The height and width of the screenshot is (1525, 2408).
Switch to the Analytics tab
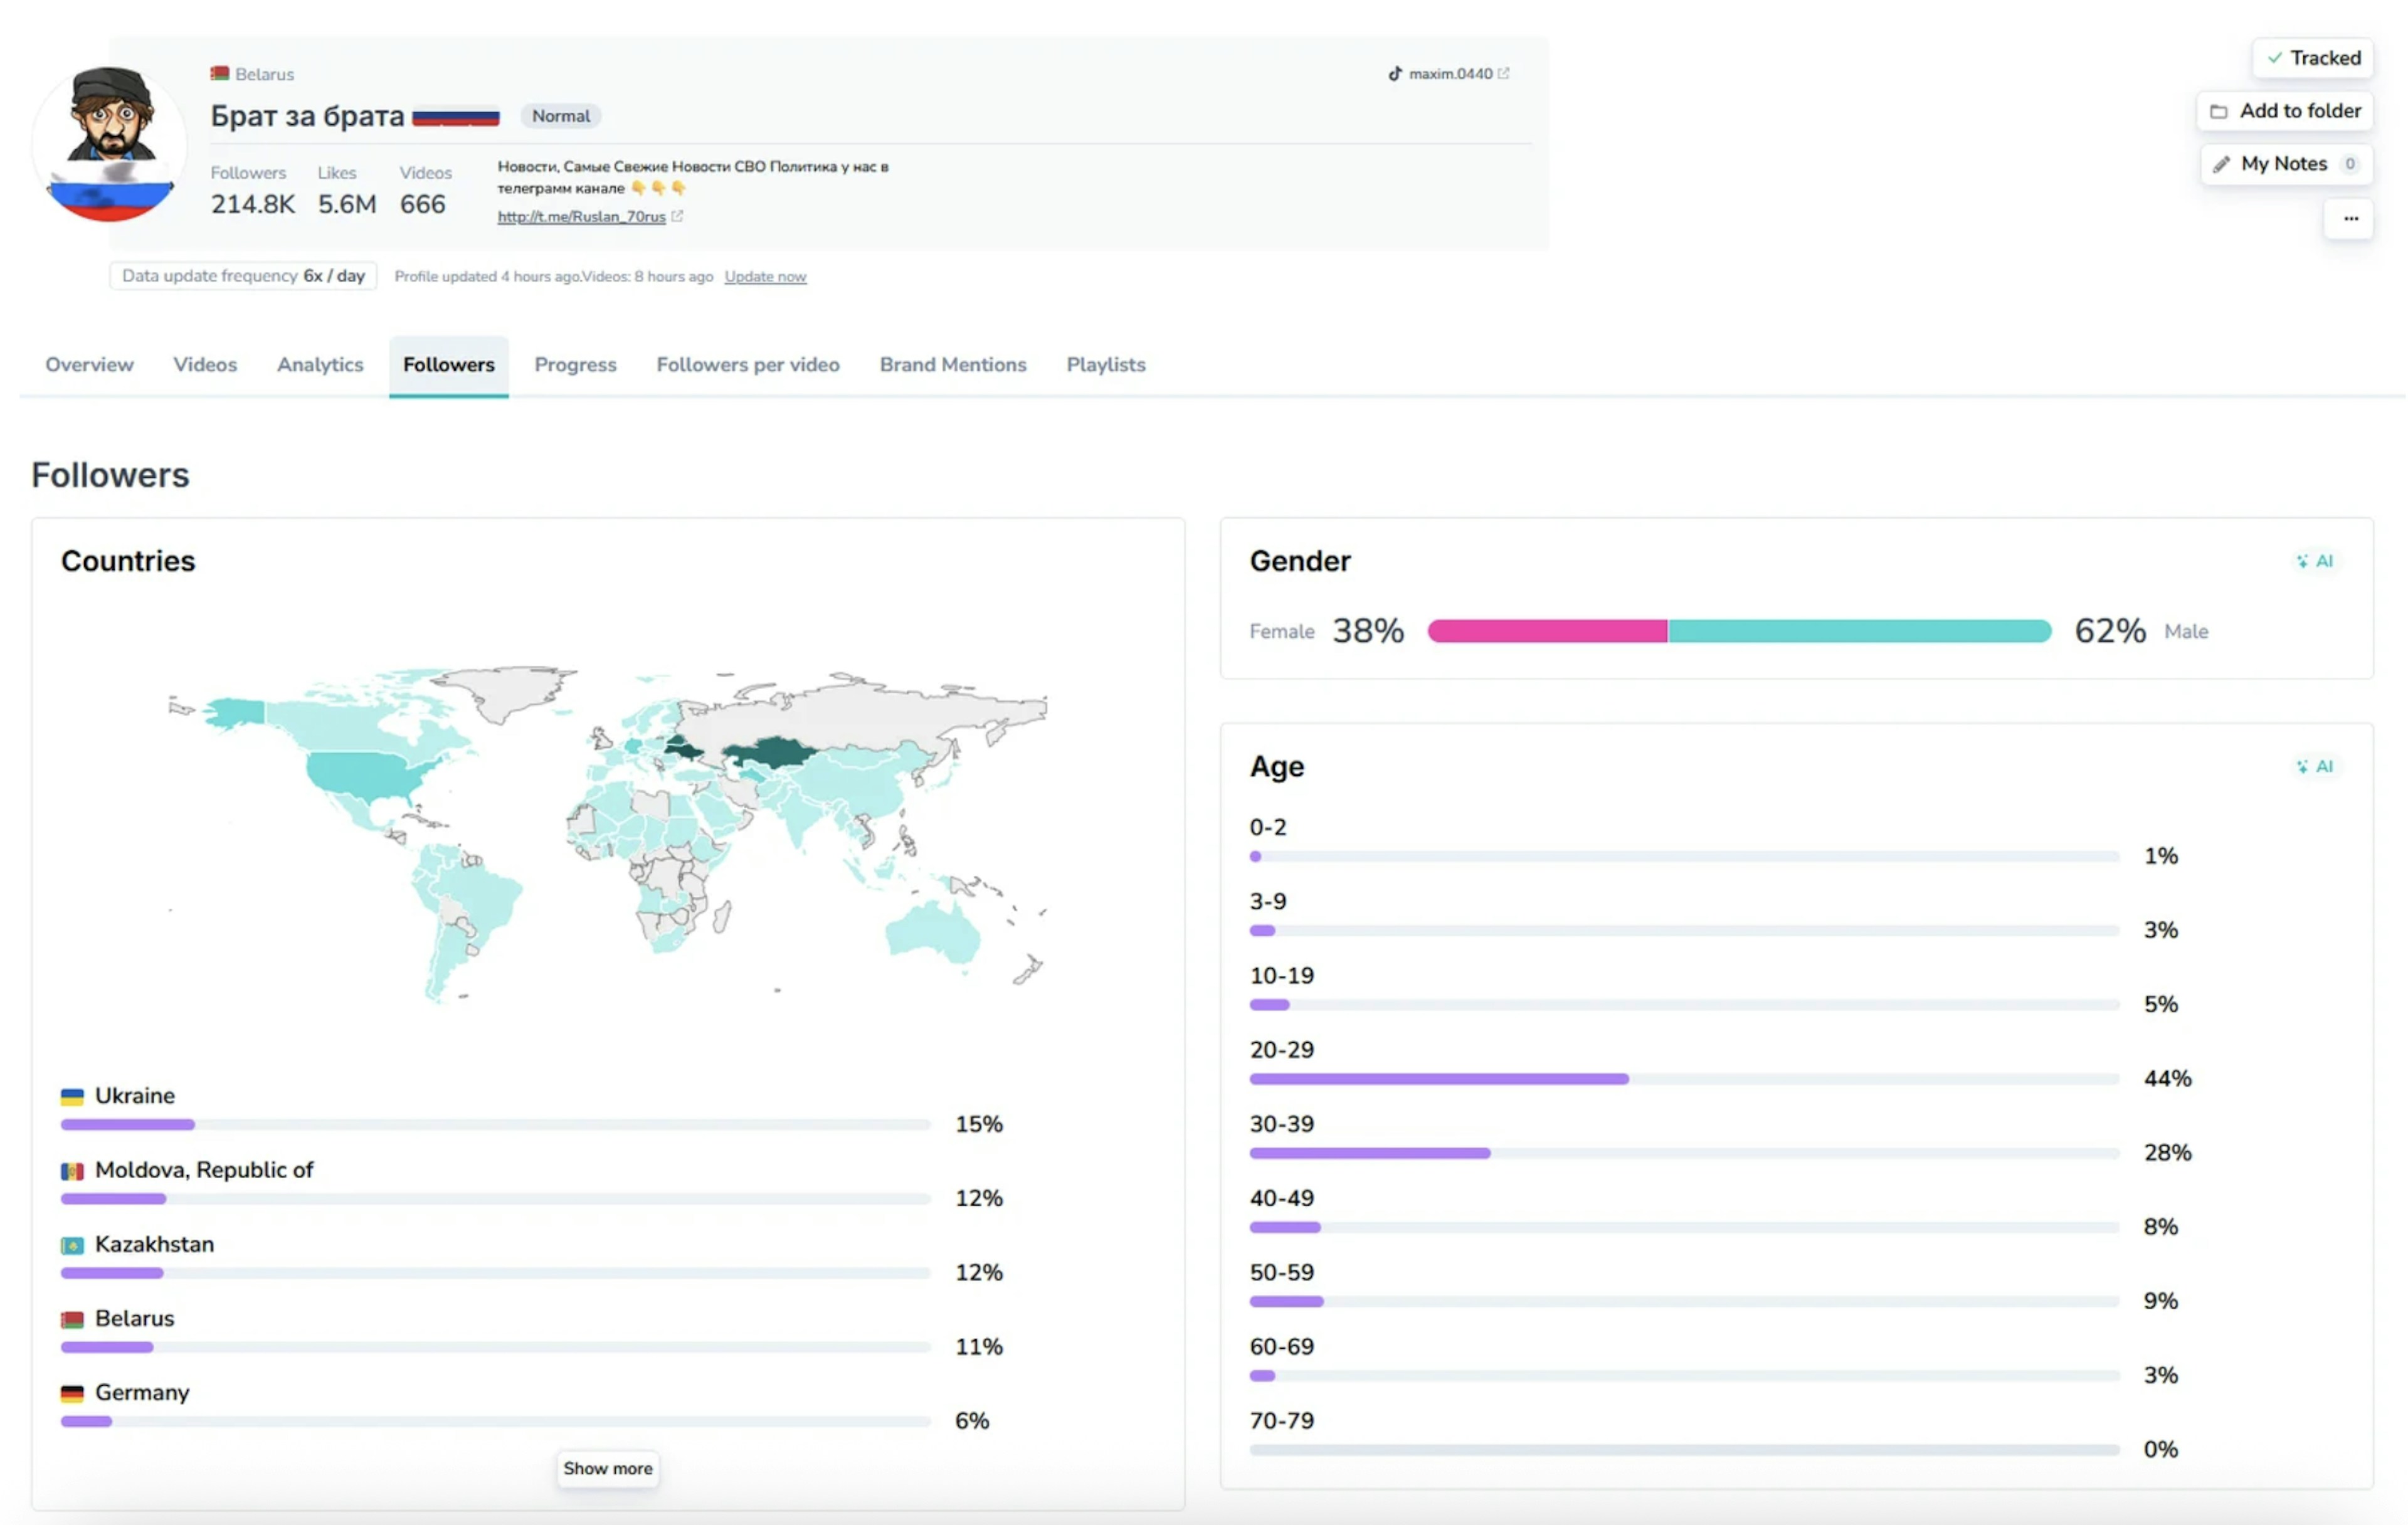click(320, 365)
